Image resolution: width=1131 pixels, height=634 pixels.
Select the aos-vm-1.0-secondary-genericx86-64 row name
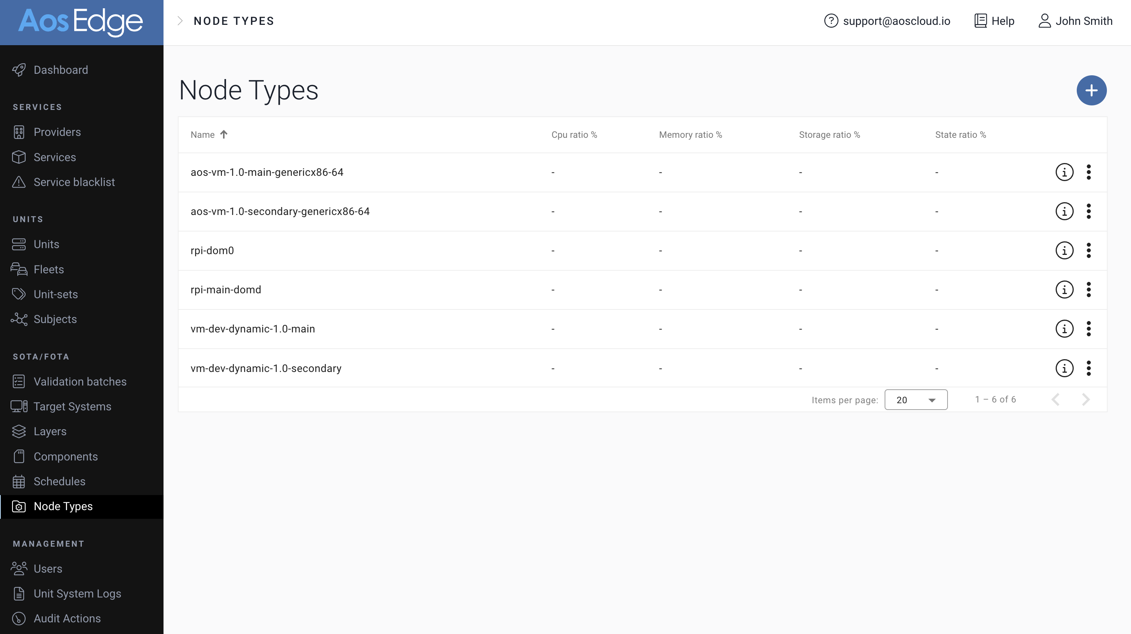pos(280,211)
